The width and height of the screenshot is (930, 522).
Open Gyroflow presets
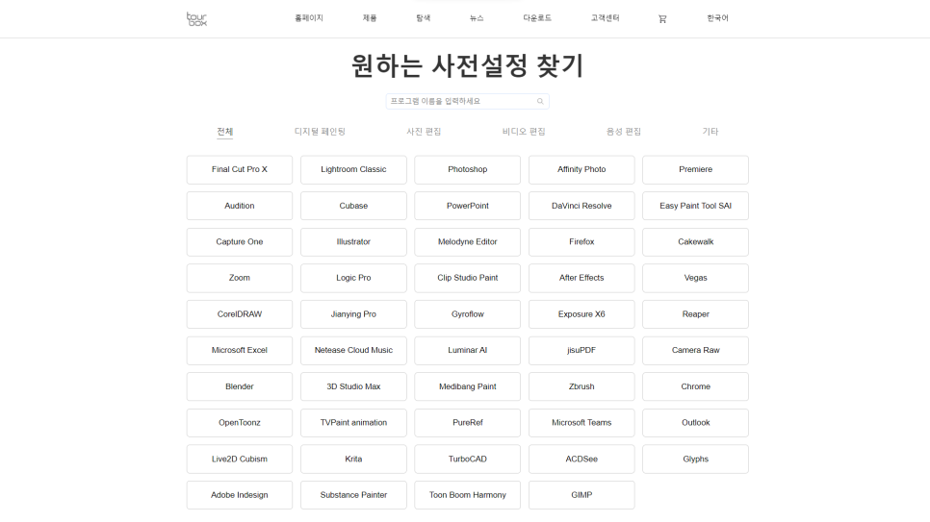(467, 314)
